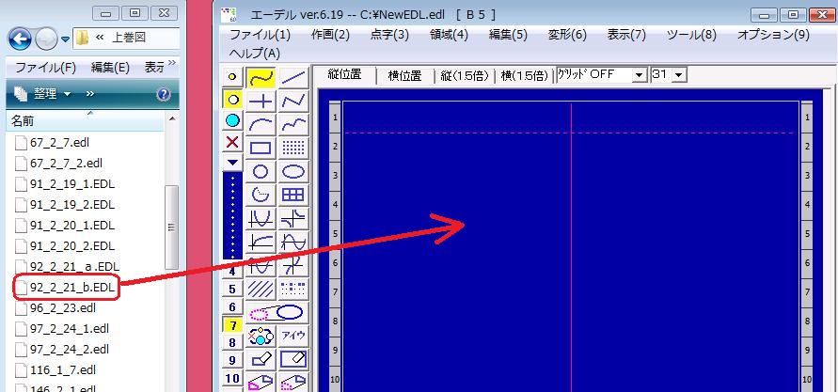
Task: Choose the circle drawing tool
Action: pyautogui.click(x=261, y=172)
